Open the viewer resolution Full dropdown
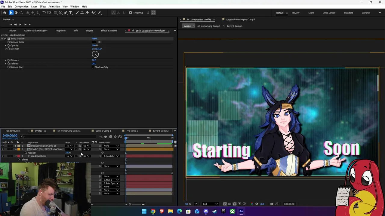The width and height of the screenshot is (385, 216). click(x=210, y=204)
